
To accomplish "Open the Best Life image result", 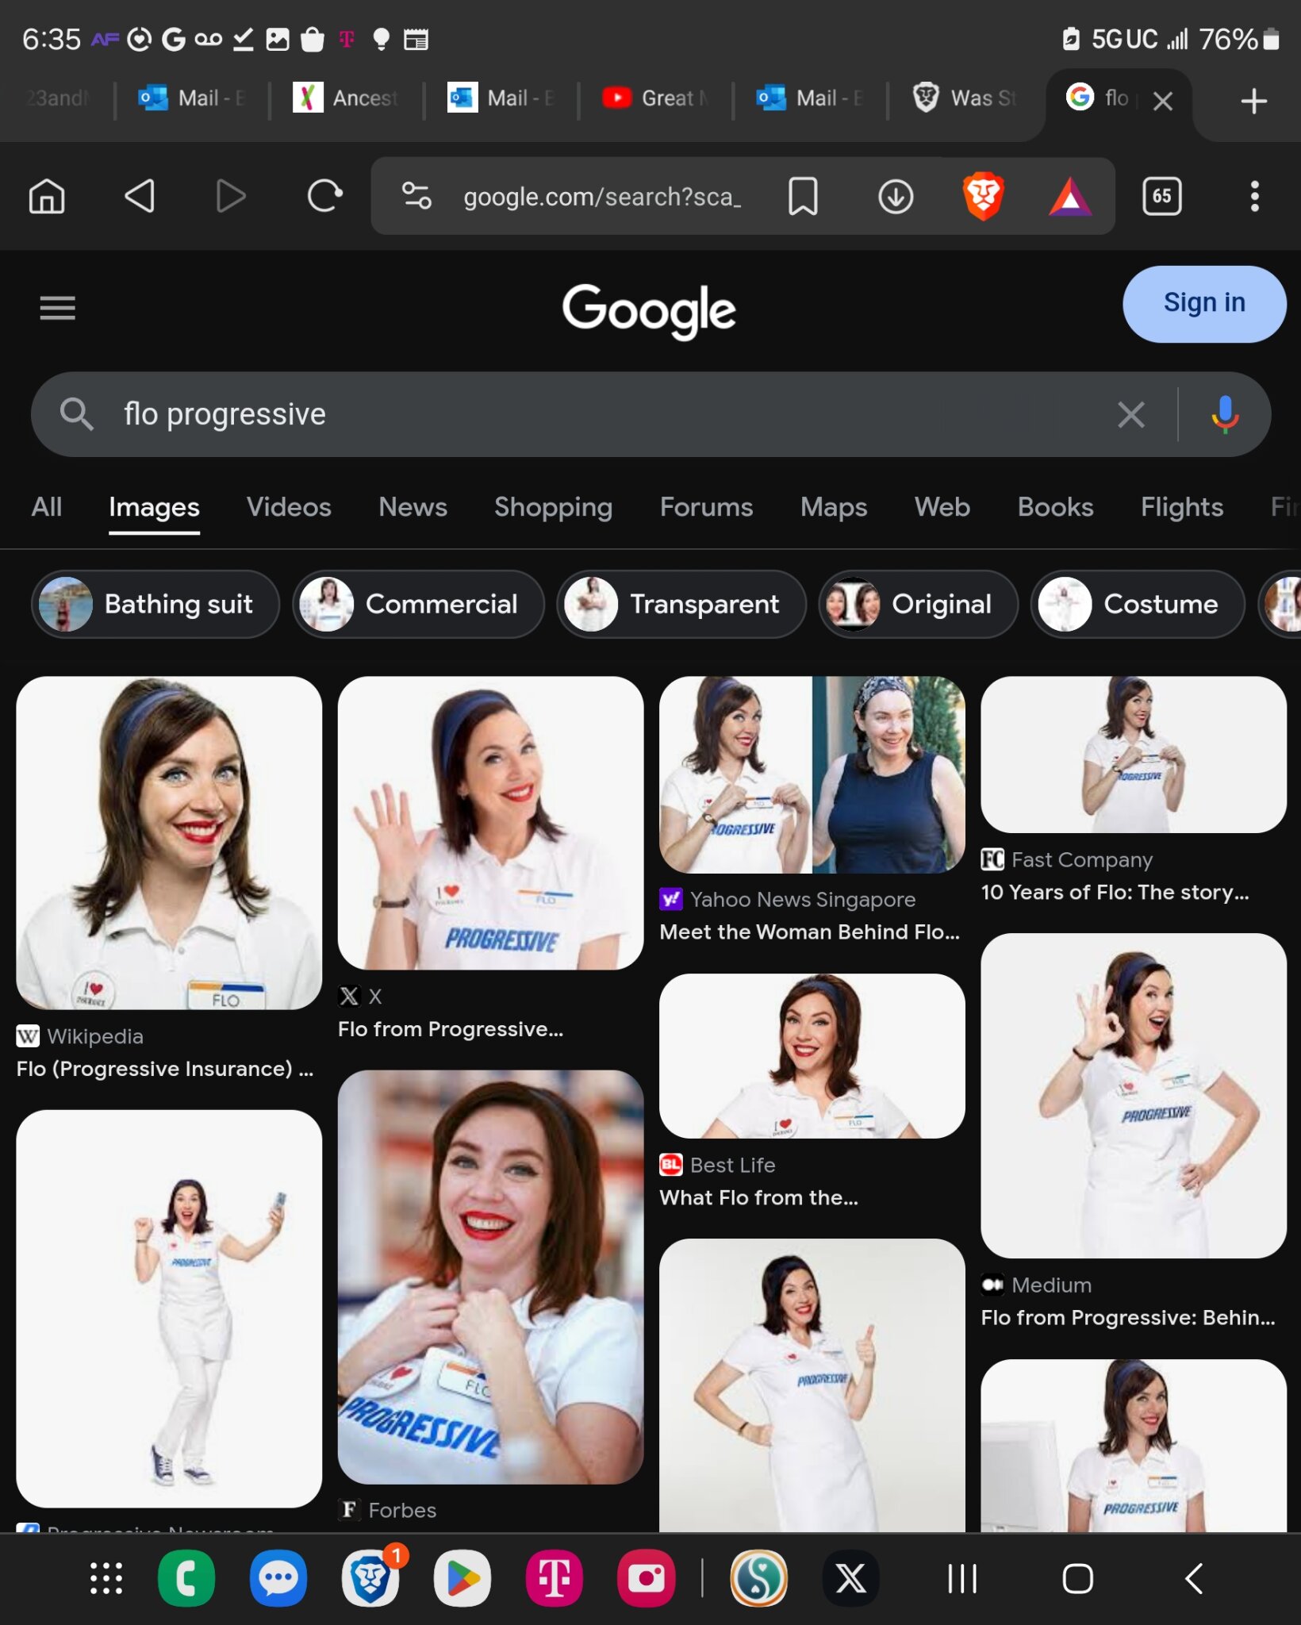I will [812, 1056].
